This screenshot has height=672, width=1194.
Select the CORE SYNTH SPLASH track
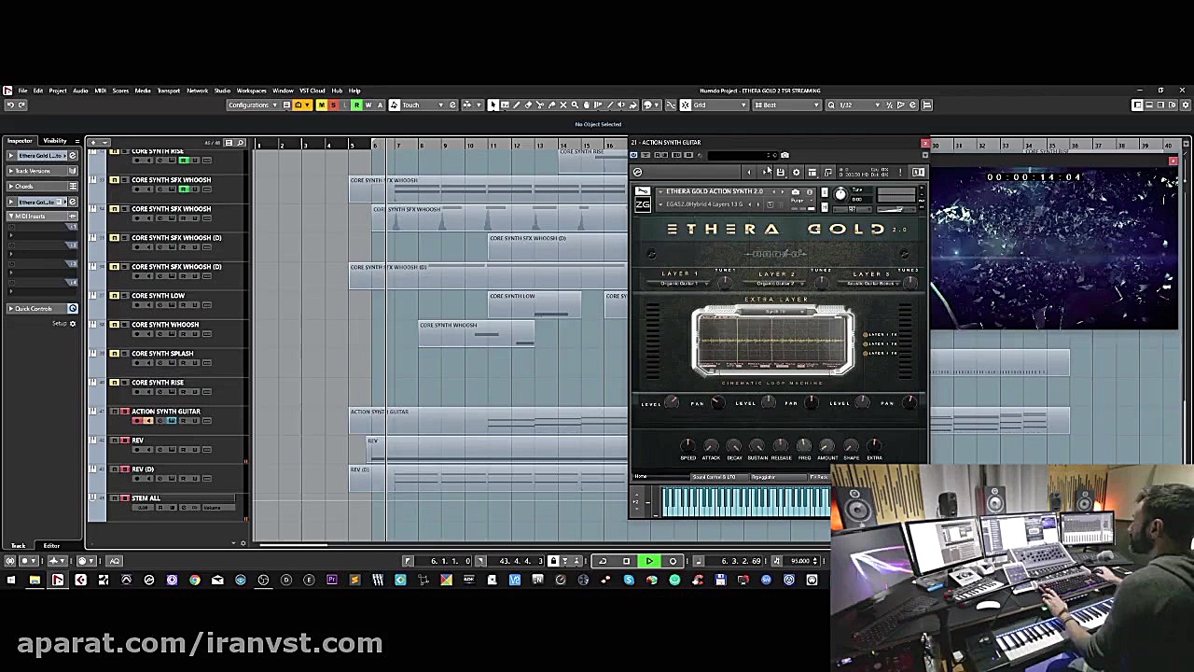pos(162,354)
